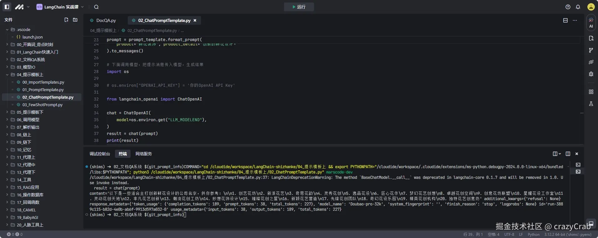Click the new file icon
The height and width of the screenshot is (238, 598).
(66, 20)
